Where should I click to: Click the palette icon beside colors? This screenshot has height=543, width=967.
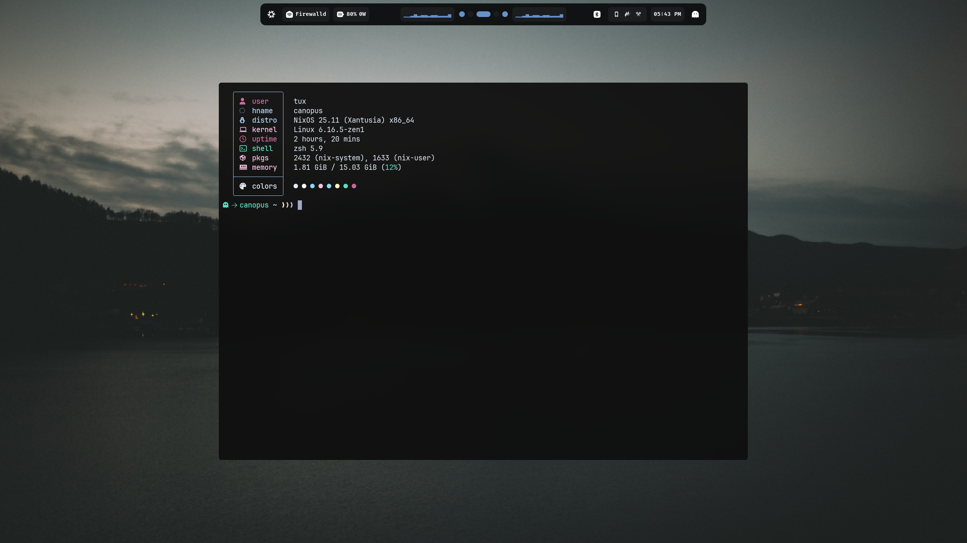tap(243, 186)
